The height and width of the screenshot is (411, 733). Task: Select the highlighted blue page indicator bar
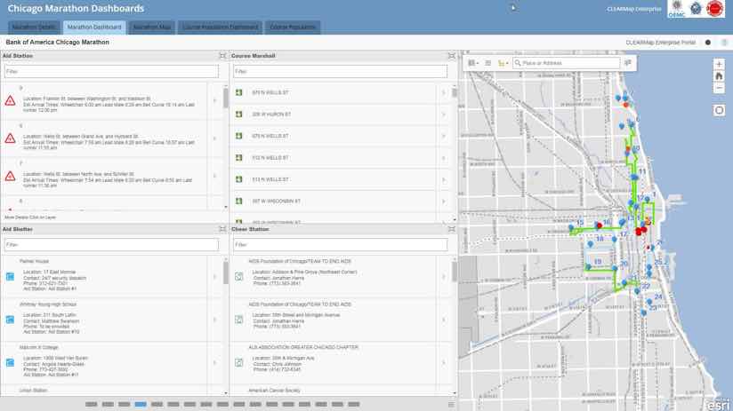tap(141, 404)
